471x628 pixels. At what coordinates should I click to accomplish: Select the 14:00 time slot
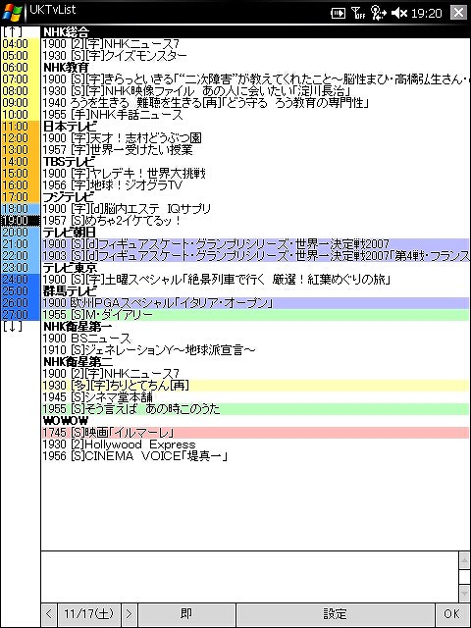click(x=21, y=161)
